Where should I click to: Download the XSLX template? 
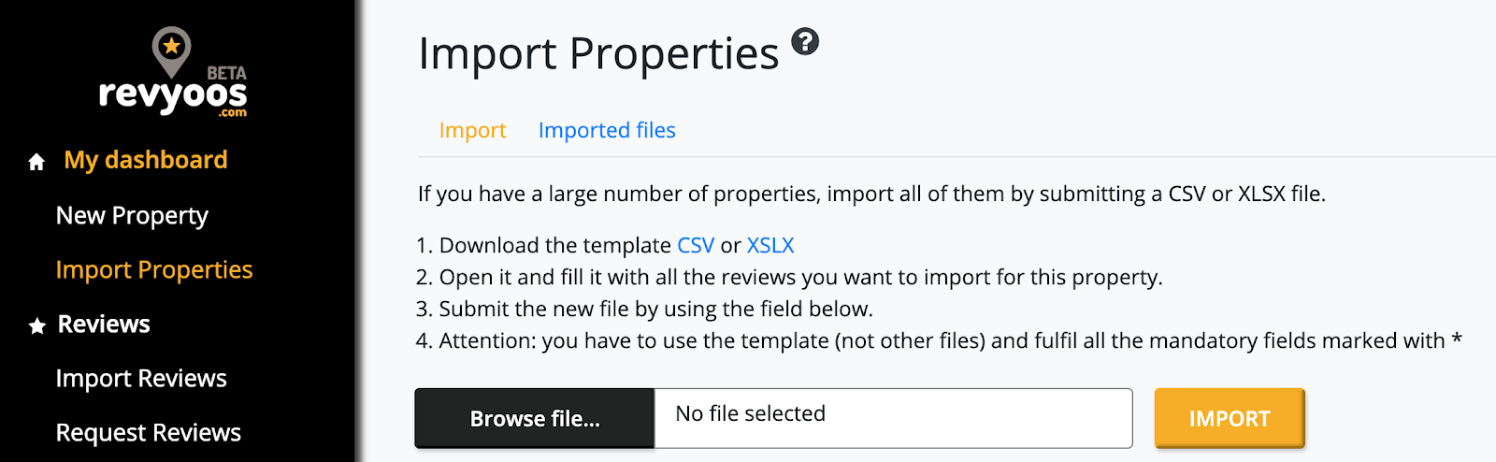coord(770,245)
